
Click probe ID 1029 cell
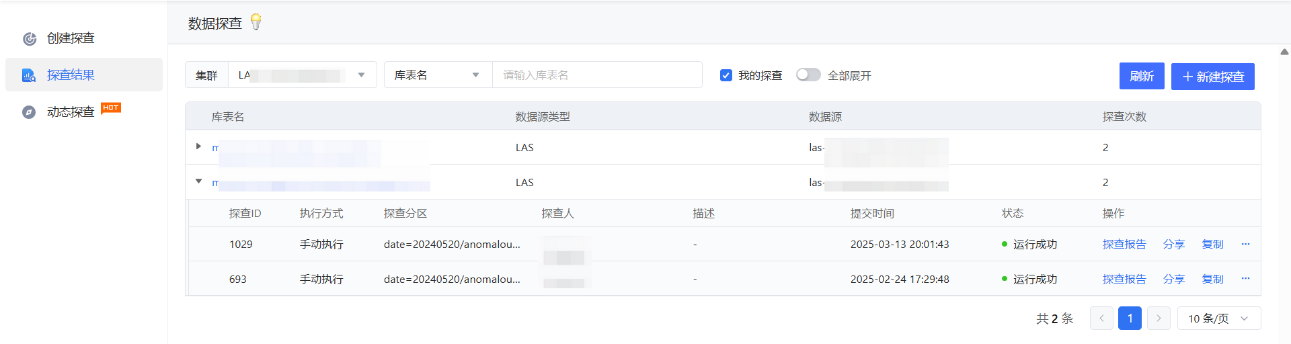pyautogui.click(x=241, y=244)
